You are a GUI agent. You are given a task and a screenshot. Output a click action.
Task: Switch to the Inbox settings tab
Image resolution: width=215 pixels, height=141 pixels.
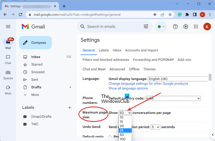117,50
